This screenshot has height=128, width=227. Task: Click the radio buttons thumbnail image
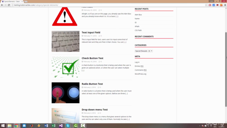coord(66,93)
